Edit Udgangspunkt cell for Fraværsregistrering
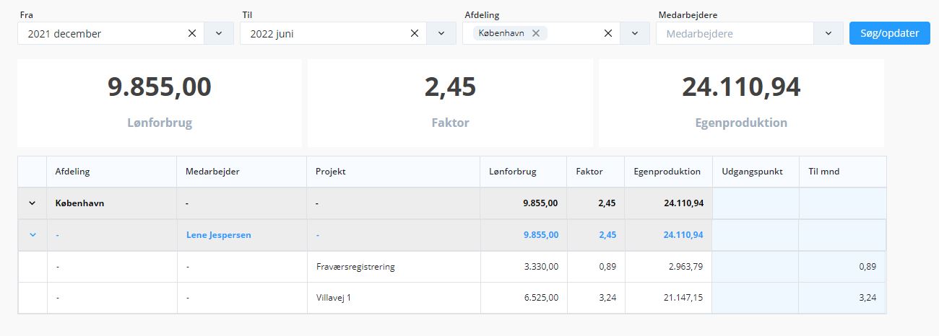 click(755, 267)
